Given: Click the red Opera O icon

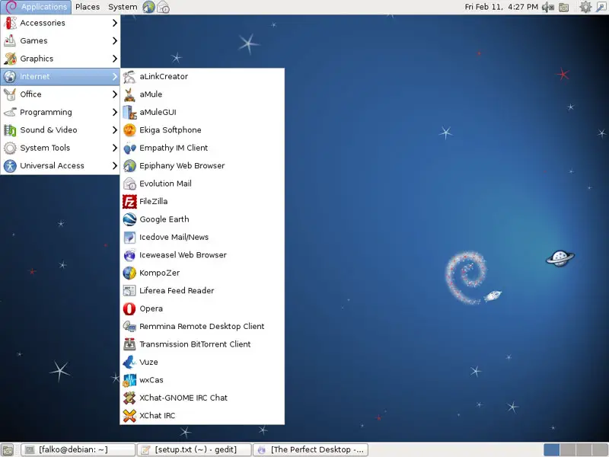Looking at the screenshot, I should [129, 308].
